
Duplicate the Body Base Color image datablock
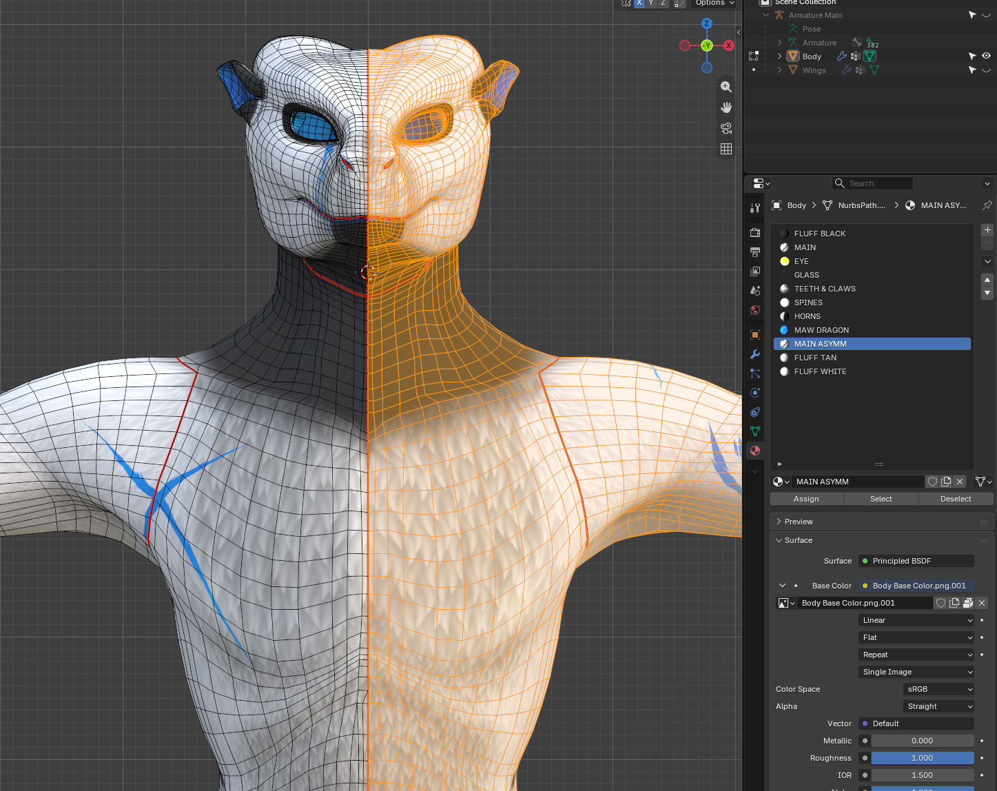(x=954, y=603)
